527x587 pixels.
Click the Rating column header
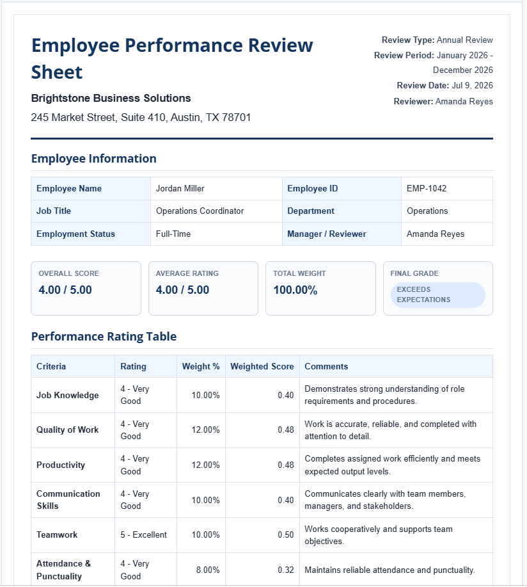click(146, 367)
